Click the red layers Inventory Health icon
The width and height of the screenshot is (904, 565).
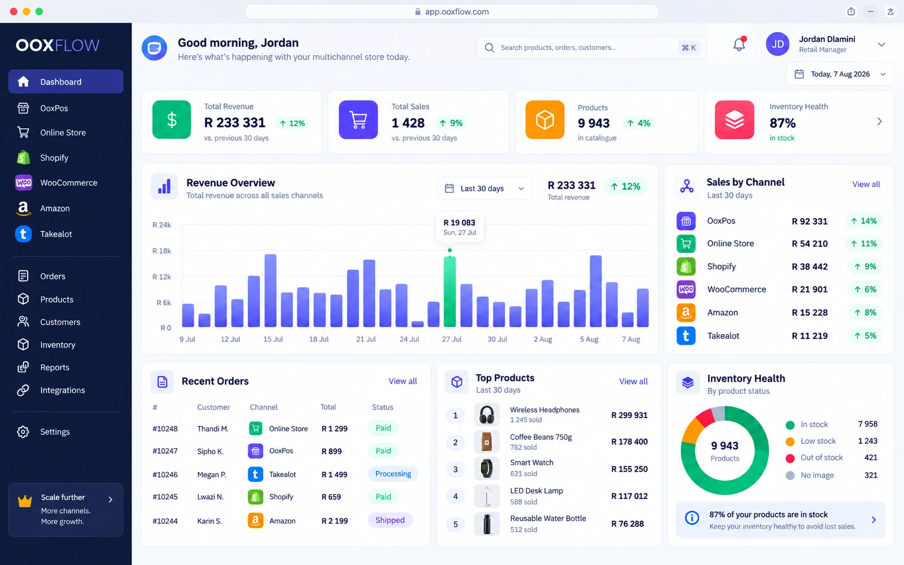click(735, 120)
